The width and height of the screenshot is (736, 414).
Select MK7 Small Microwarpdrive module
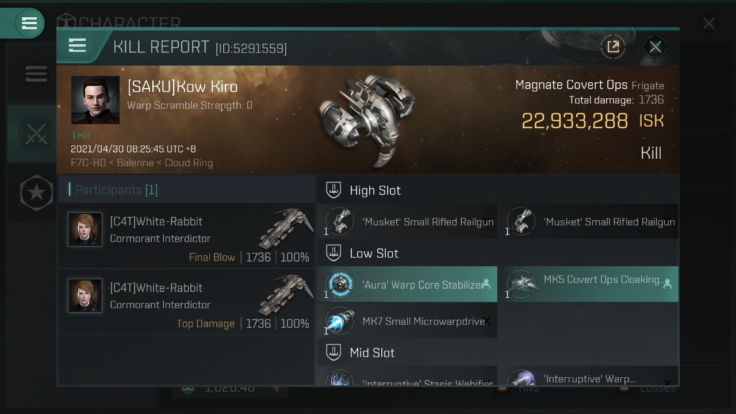(407, 321)
